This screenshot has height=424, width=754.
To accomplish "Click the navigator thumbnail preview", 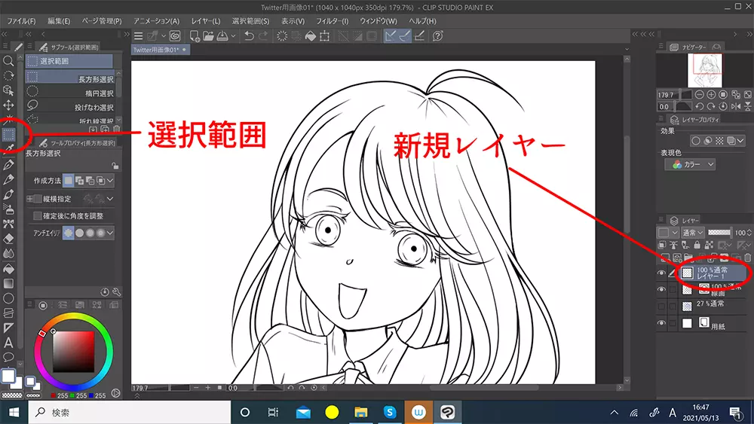I will point(705,70).
